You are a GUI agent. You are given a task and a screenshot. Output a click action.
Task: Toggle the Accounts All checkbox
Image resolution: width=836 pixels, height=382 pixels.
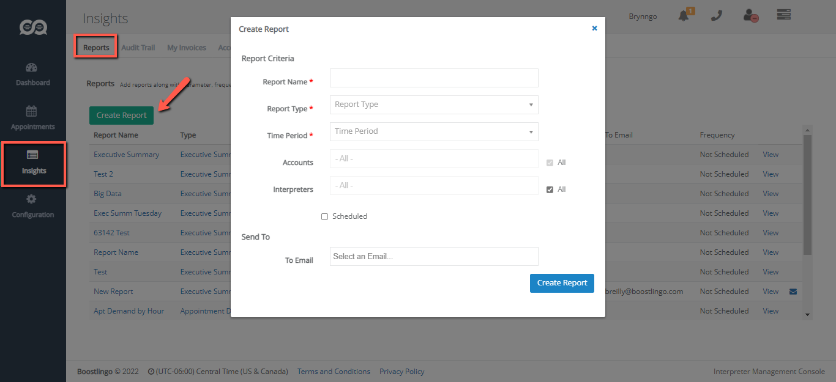pos(550,163)
